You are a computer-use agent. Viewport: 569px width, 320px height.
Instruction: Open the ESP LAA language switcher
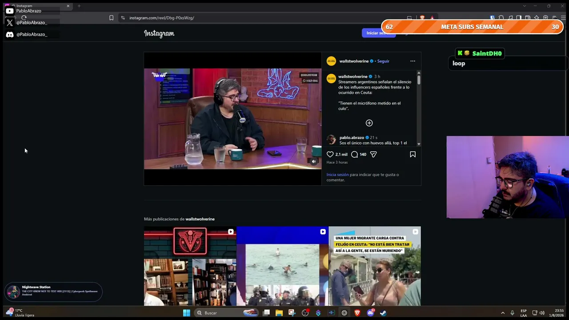point(524,313)
